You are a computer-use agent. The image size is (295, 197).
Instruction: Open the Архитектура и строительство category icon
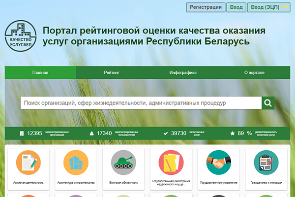[76, 163]
